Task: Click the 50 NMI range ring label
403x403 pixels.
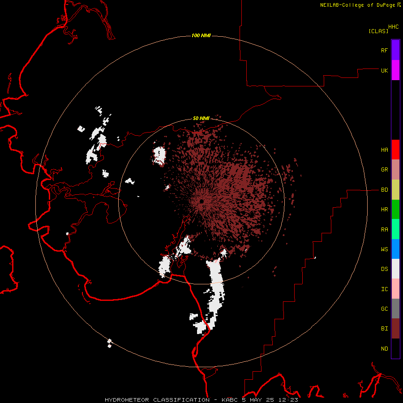Action: click(201, 118)
